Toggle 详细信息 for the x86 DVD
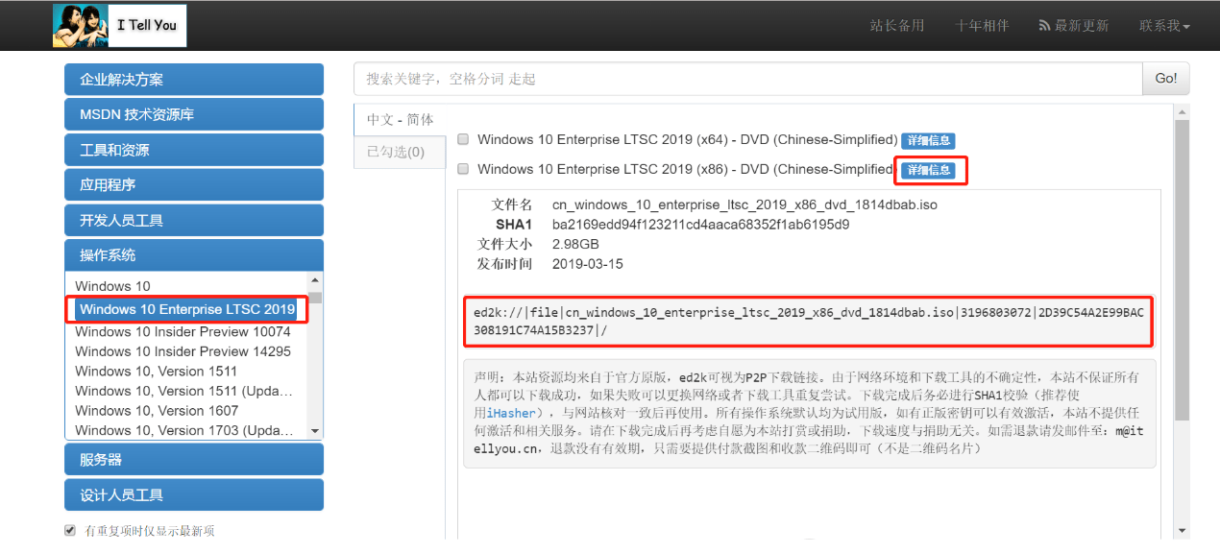The height and width of the screenshot is (553, 1220). [x=928, y=170]
